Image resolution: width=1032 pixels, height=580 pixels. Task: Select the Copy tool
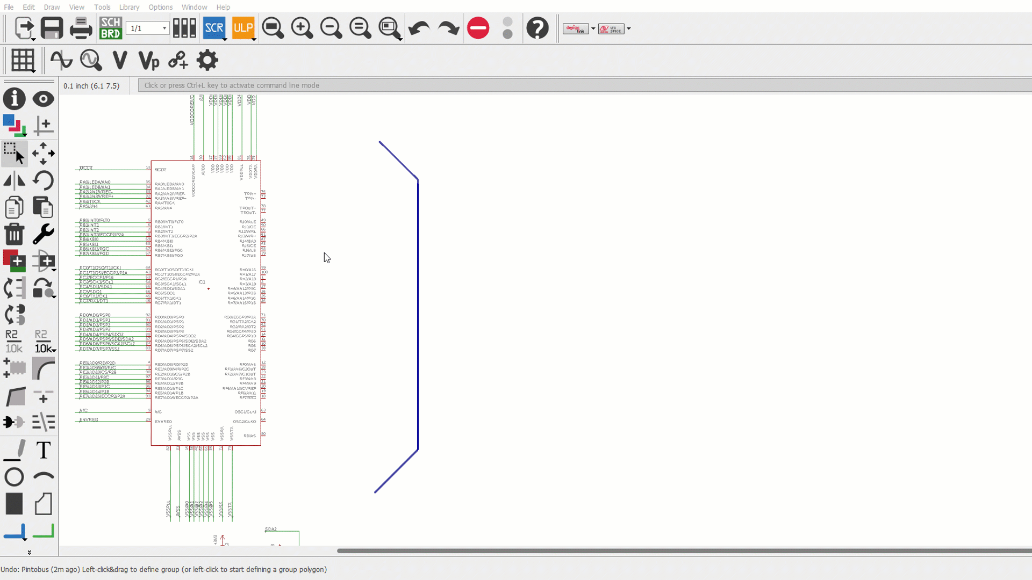15,207
